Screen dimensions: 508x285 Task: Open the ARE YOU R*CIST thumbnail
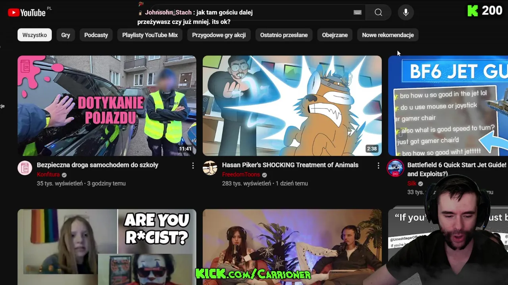tap(107, 247)
